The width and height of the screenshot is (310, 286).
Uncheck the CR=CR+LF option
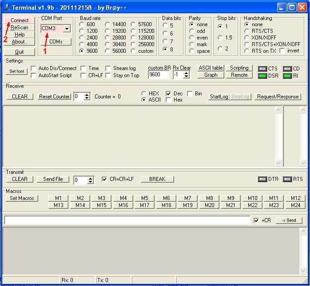104,179
